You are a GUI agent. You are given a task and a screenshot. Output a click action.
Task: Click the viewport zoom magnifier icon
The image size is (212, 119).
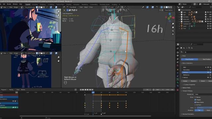point(173,24)
